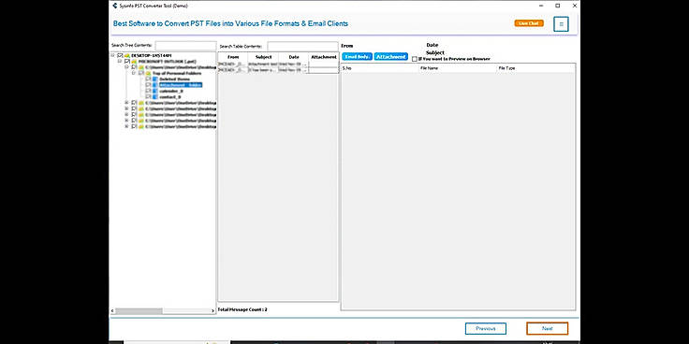689x344 pixels.
Task: Focus the Search Table Contents field
Action: 302,46
